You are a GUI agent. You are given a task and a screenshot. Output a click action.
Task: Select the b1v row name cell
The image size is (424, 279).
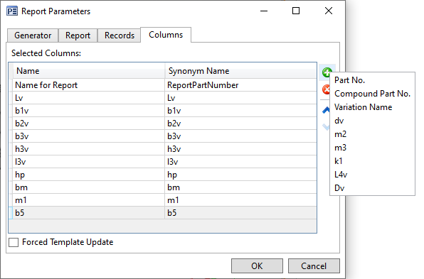pos(88,111)
